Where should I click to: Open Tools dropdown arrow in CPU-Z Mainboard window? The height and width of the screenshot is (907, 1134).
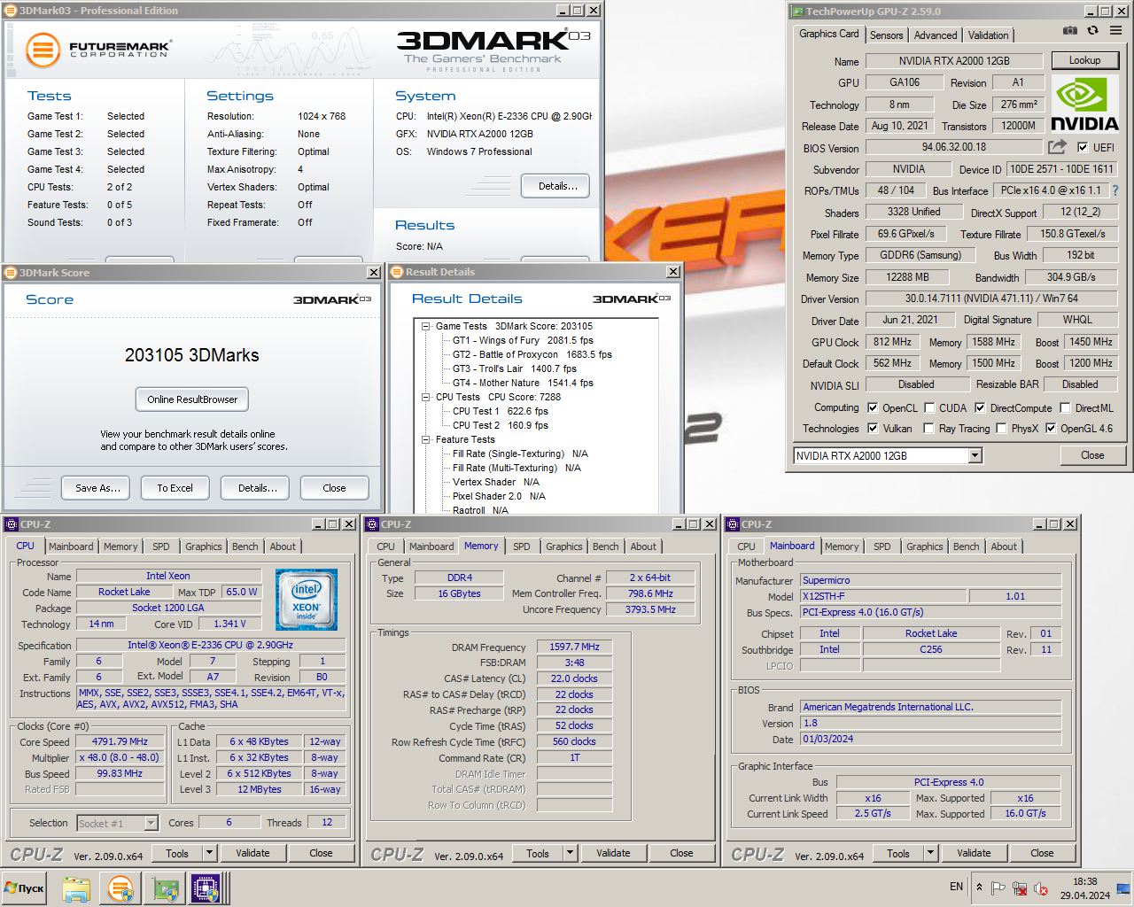pos(931,853)
